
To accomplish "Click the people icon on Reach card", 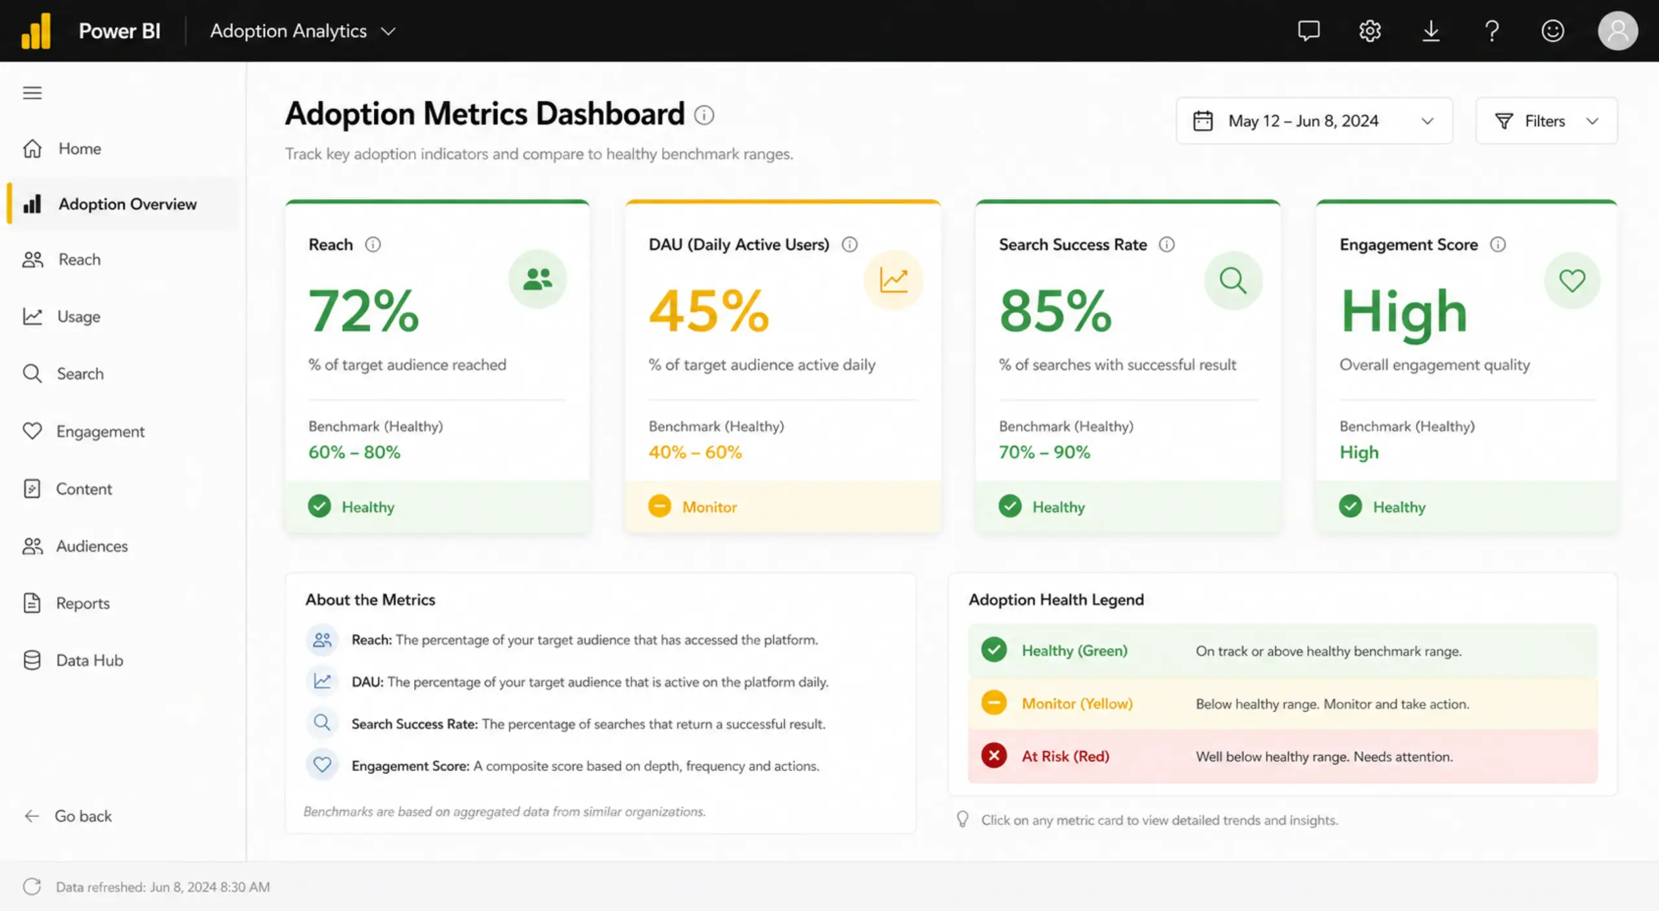I will pyautogui.click(x=537, y=279).
